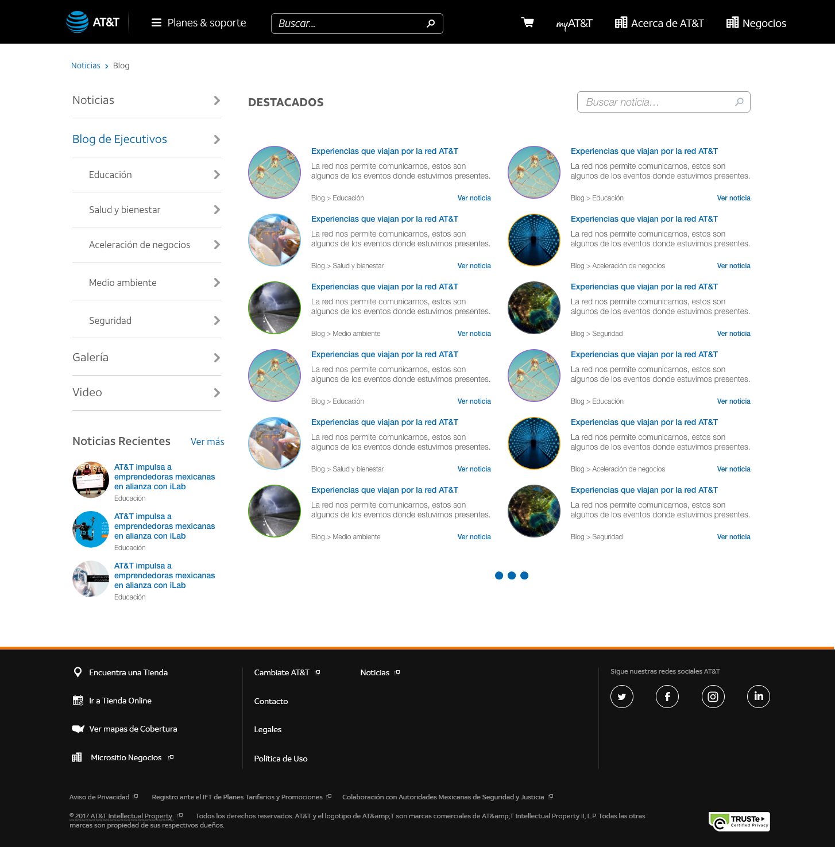Open Contacto footer link
The height and width of the screenshot is (847, 835).
point(271,701)
